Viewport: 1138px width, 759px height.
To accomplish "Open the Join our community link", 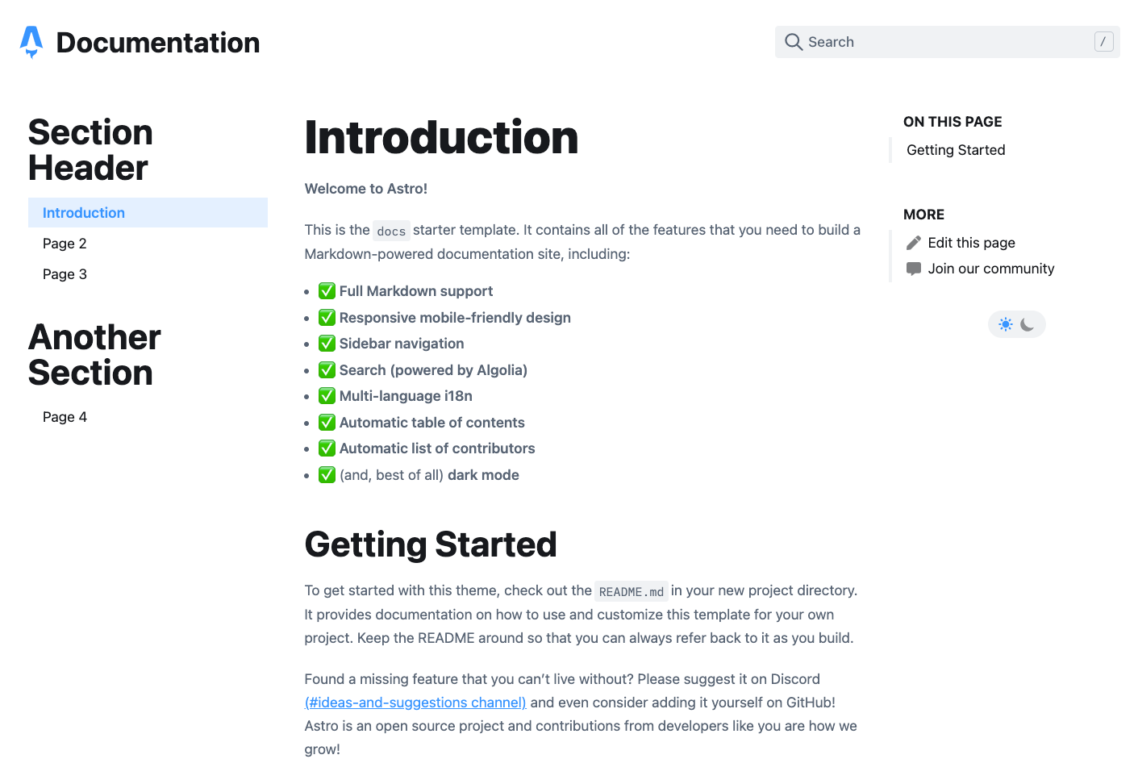I will pyautogui.click(x=990, y=269).
